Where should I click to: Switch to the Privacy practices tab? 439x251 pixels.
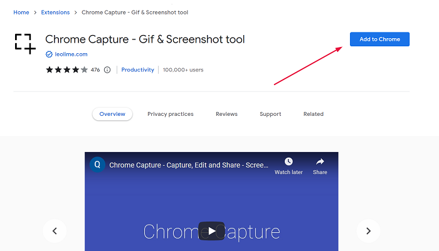click(x=170, y=114)
